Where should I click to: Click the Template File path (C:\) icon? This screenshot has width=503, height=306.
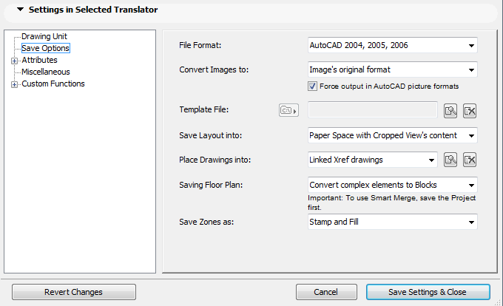point(287,111)
